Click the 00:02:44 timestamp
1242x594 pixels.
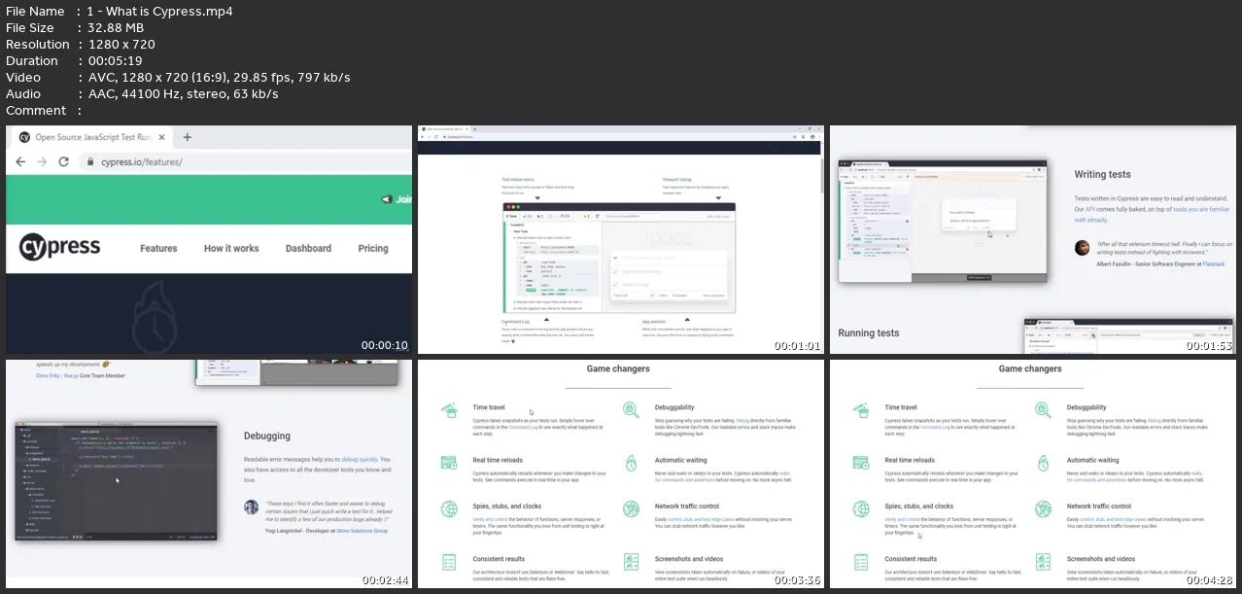click(385, 580)
